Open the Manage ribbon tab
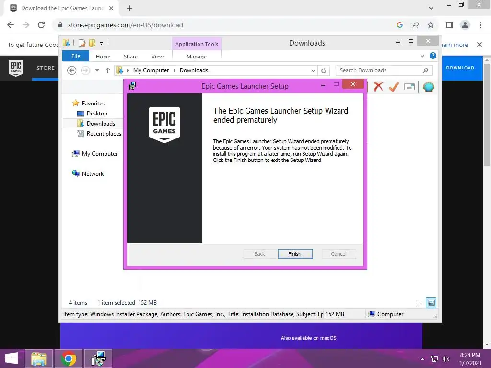The width and height of the screenshot is (491, 368). tap(196, 57)
